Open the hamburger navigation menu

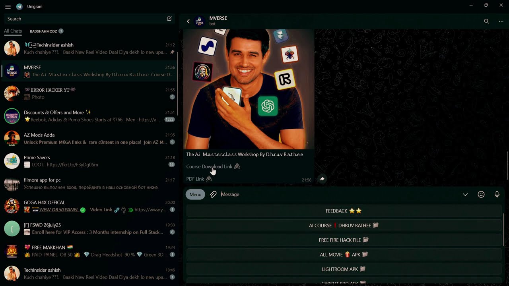[x=8, y=6]
